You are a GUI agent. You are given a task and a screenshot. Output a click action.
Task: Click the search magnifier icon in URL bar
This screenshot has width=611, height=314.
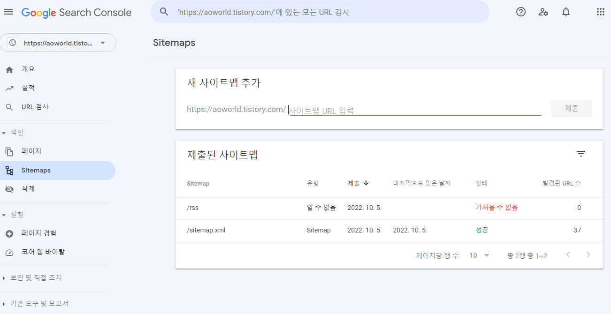click(164, 12)
